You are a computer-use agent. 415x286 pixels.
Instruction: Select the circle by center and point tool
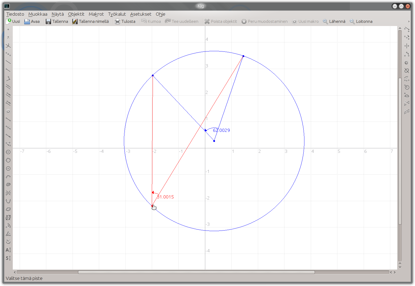8,152
